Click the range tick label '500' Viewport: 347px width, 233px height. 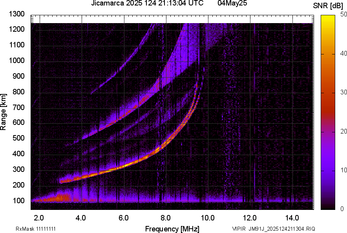coord(18,138)
